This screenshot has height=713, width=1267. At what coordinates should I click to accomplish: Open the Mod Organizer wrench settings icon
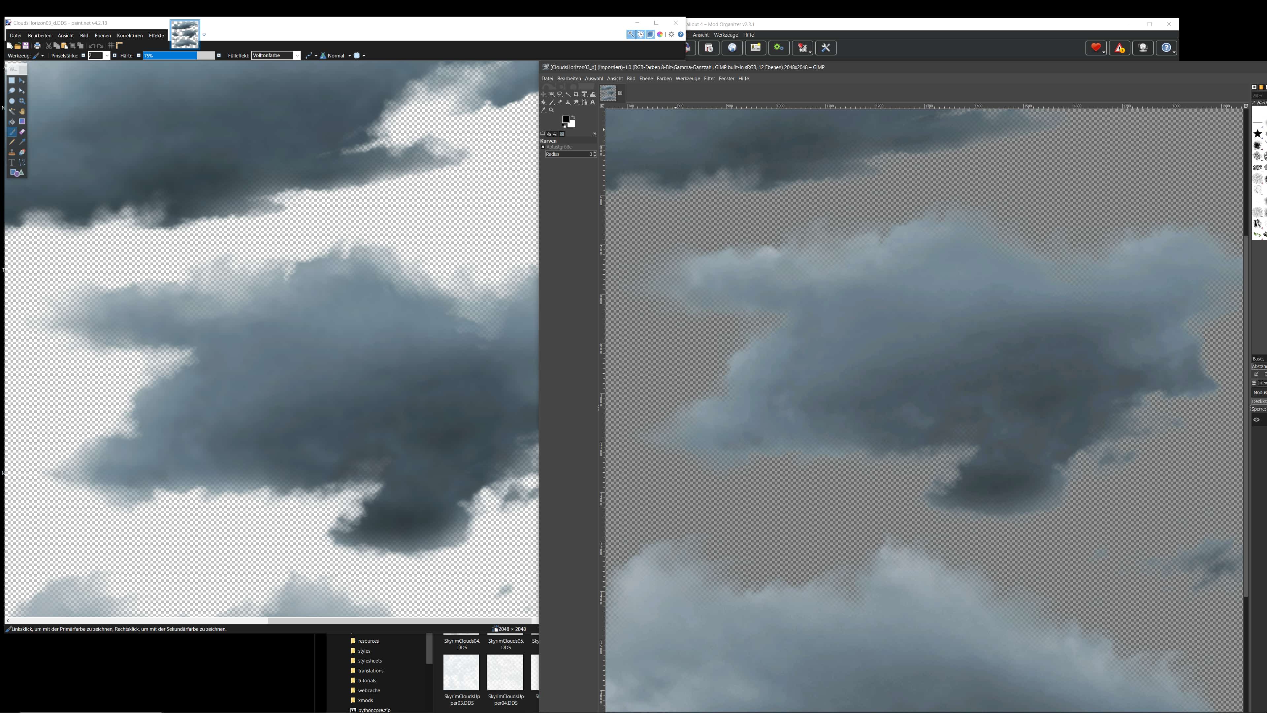click(826, 48)
